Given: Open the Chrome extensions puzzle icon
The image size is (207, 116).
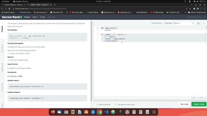Looking at the screenshot, I should [x=194, y=9].
